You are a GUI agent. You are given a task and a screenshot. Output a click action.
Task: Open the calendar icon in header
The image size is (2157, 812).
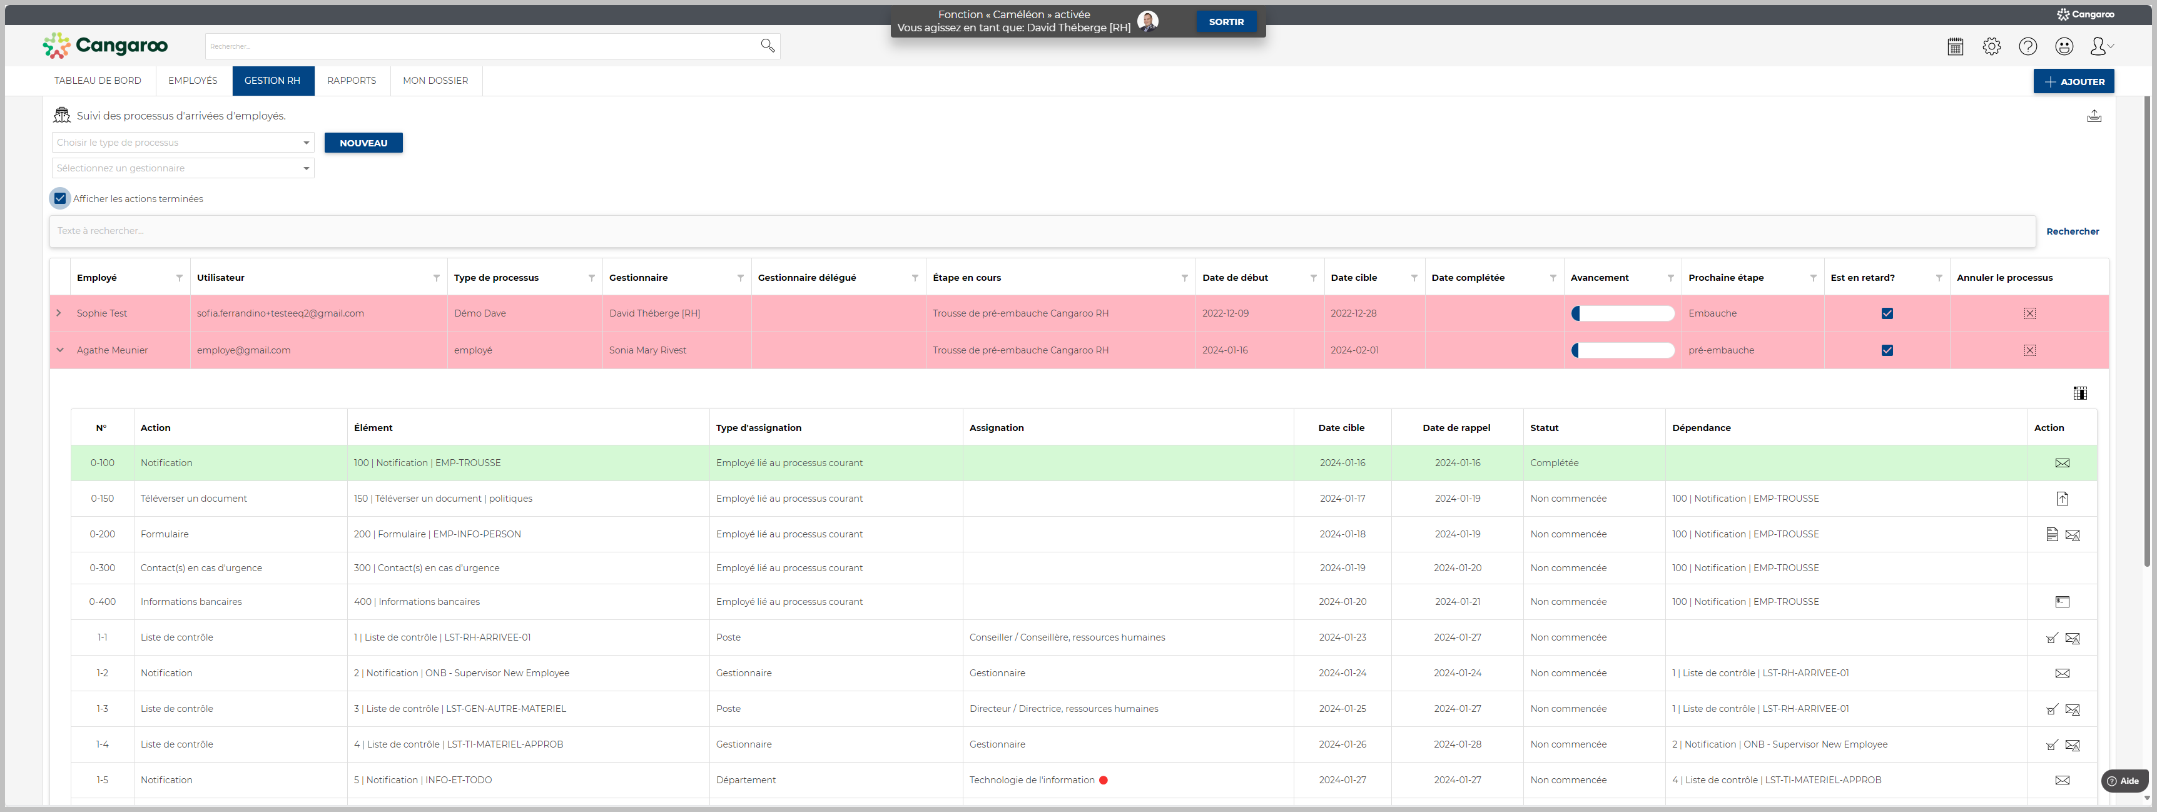[1955, 47]
